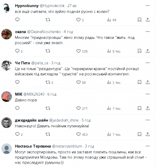Open Че Петя's profile picture
This screenshot has width=157, height=167.
tap(6, 66)
